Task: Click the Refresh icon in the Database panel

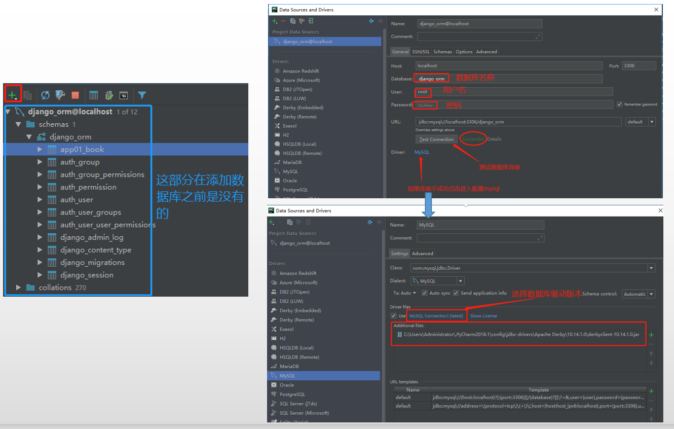Action: pos(46,95)
